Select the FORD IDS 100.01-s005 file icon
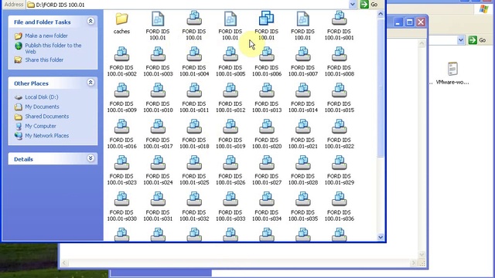This screenshot has height=278, width=495. [230, 55]
